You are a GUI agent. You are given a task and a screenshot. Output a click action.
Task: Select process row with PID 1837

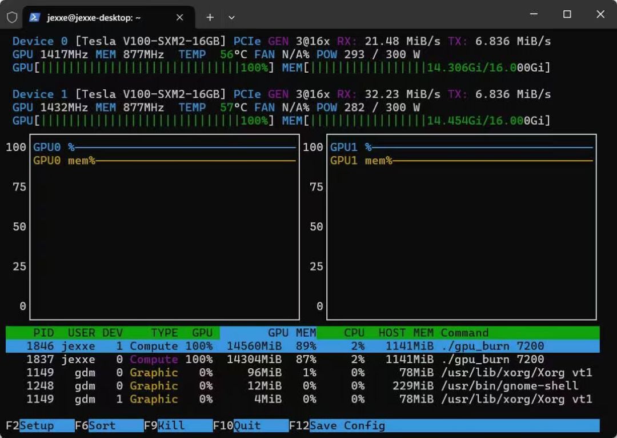303,359
